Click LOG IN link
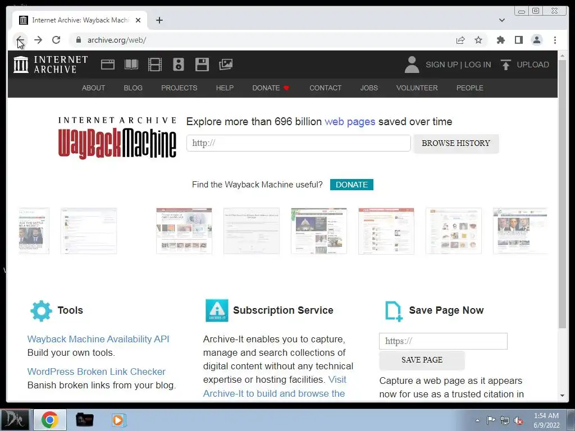Image resolution: width=575 pixels, height=431 pixels. point(477,65)
